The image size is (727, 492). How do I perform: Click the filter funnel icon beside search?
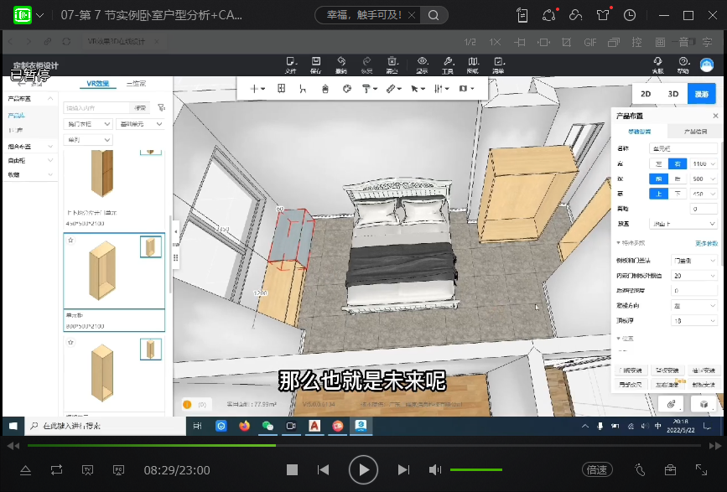(x=161, y=108)
